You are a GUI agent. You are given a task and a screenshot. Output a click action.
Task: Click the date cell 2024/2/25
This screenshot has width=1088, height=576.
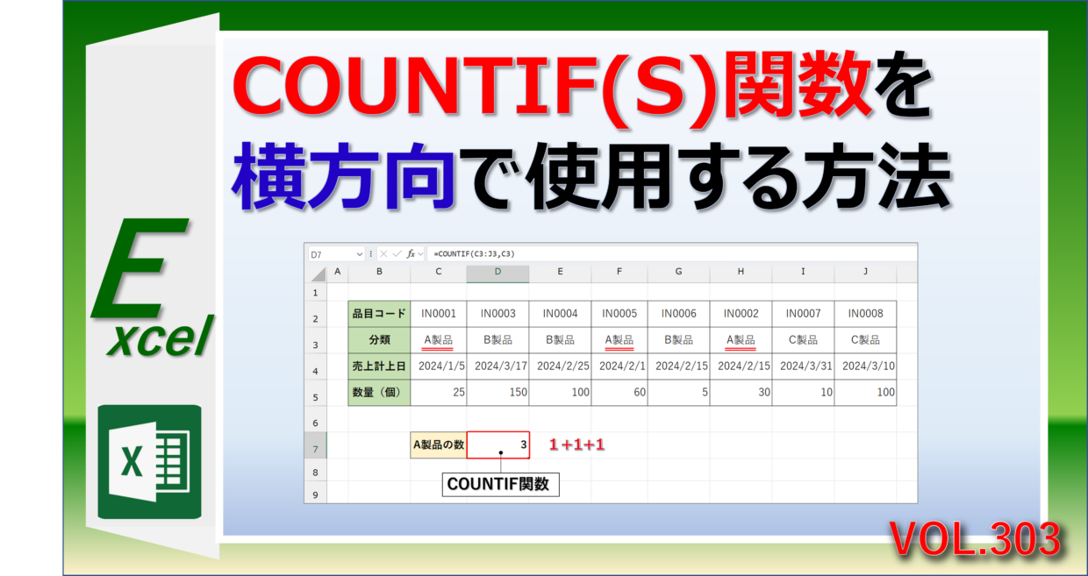pos(560,366)
